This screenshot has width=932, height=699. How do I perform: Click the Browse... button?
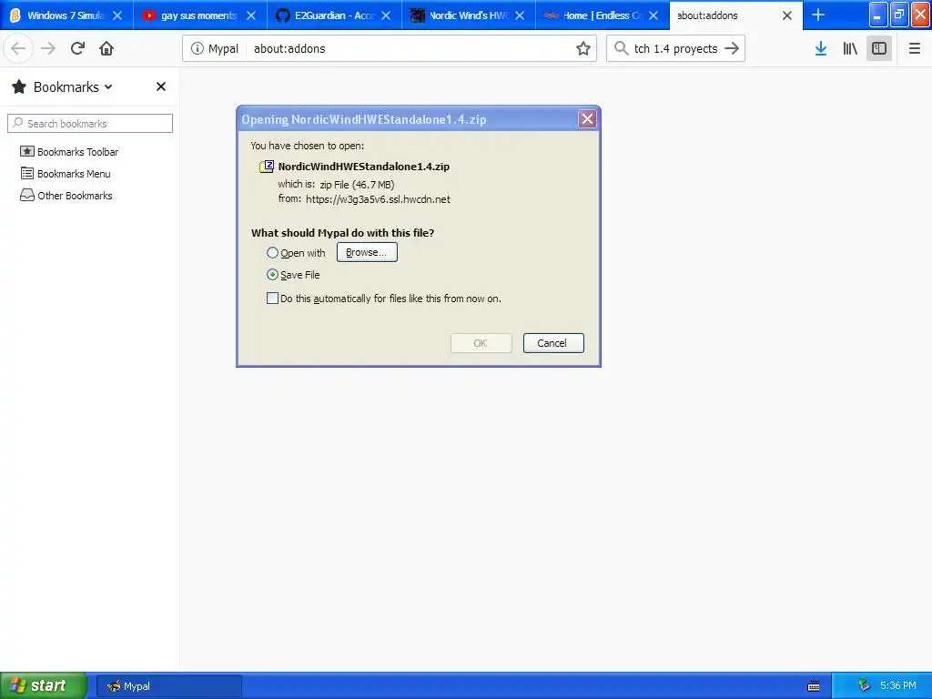pyautogui.click(x=367, y=252)
